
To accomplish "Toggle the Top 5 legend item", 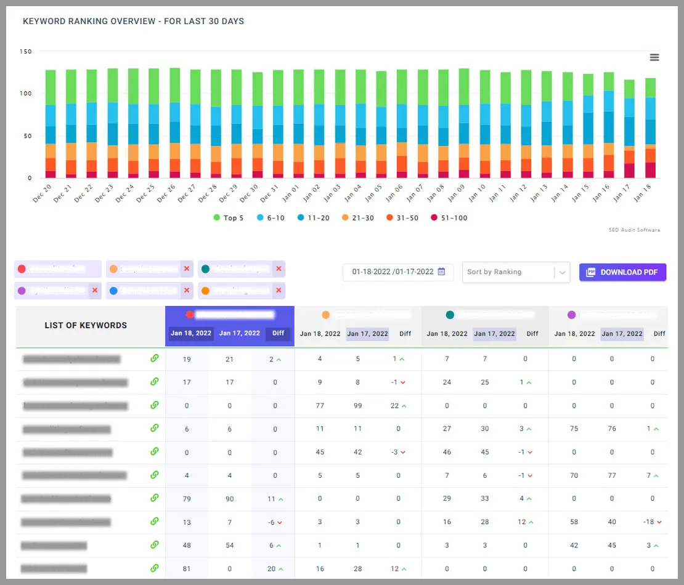I will click(x=228, y=217).
